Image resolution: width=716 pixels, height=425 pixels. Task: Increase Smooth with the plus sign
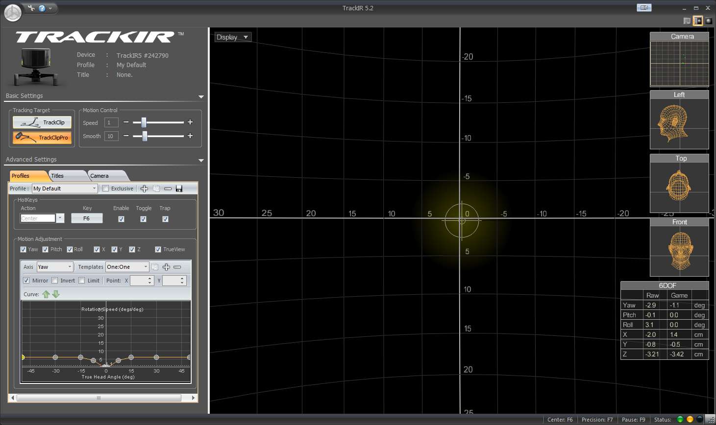click(190, 136)
